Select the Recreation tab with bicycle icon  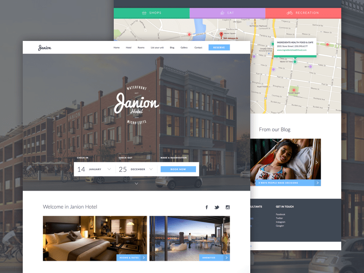pos(303,13)
